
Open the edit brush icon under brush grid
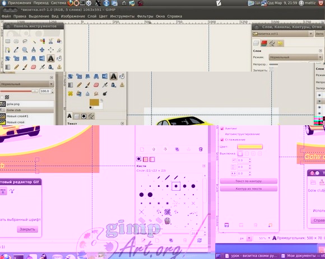pyautogui.click(x=143, y=240)
